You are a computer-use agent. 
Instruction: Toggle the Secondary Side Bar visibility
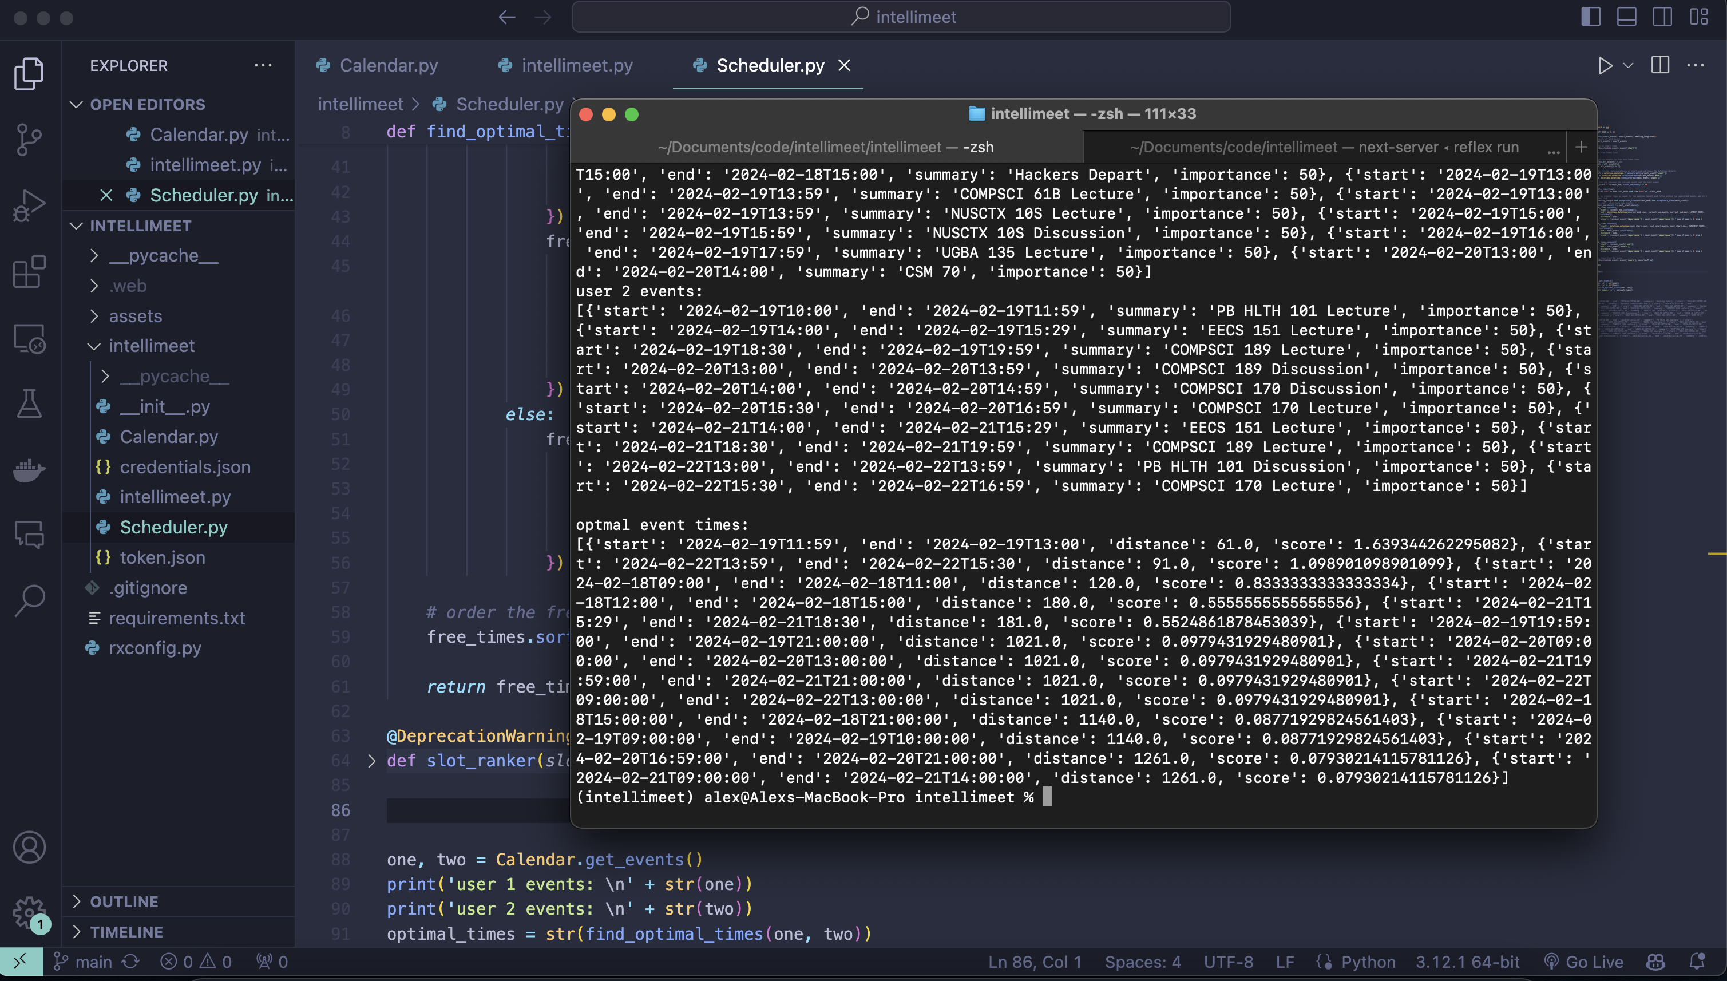point(1662,17)
